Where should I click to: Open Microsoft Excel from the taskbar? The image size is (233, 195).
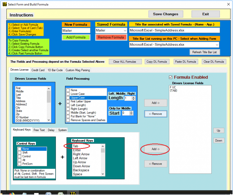[61, 193]
